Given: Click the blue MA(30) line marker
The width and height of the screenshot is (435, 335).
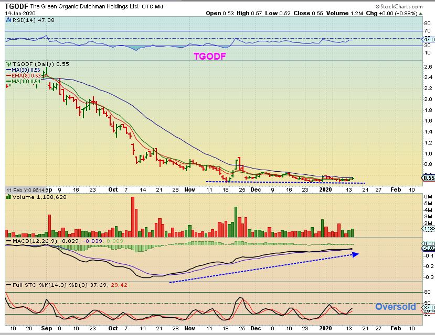Looking at the screenshot, I should pyautogui.click(x=9, y=70).
